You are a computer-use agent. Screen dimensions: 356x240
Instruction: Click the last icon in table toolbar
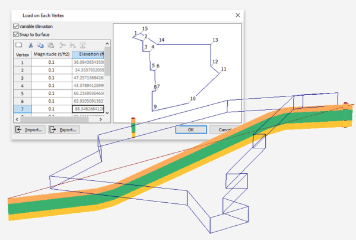83,45
